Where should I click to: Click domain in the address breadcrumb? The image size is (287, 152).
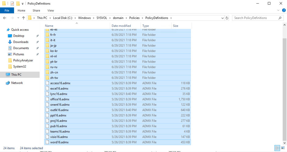[x=118, y=18]
